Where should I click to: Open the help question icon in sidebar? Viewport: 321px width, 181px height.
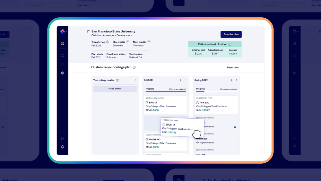point(63,147)
